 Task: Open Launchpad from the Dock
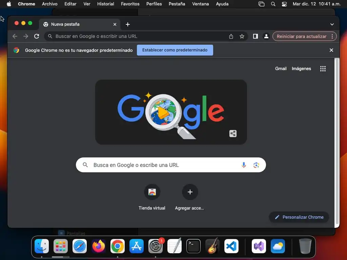(61, 246)
